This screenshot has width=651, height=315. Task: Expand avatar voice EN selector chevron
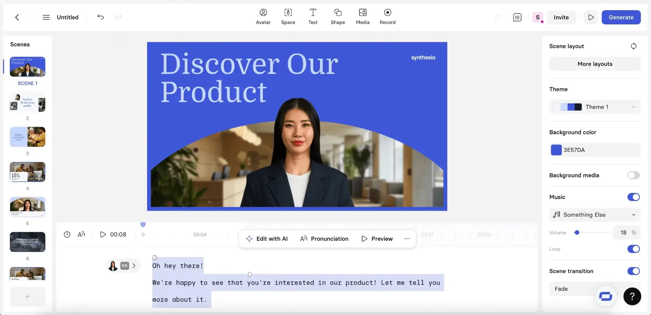[134, 266]
